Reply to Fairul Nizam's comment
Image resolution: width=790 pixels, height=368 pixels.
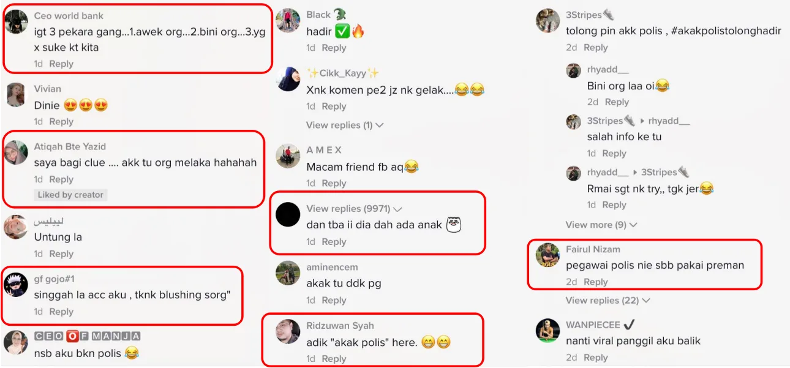click(x=596, y=282)
